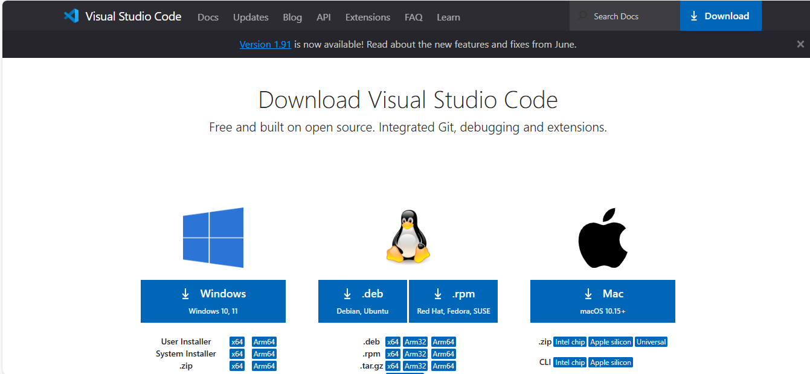Open the Blog navigation item

292,17
